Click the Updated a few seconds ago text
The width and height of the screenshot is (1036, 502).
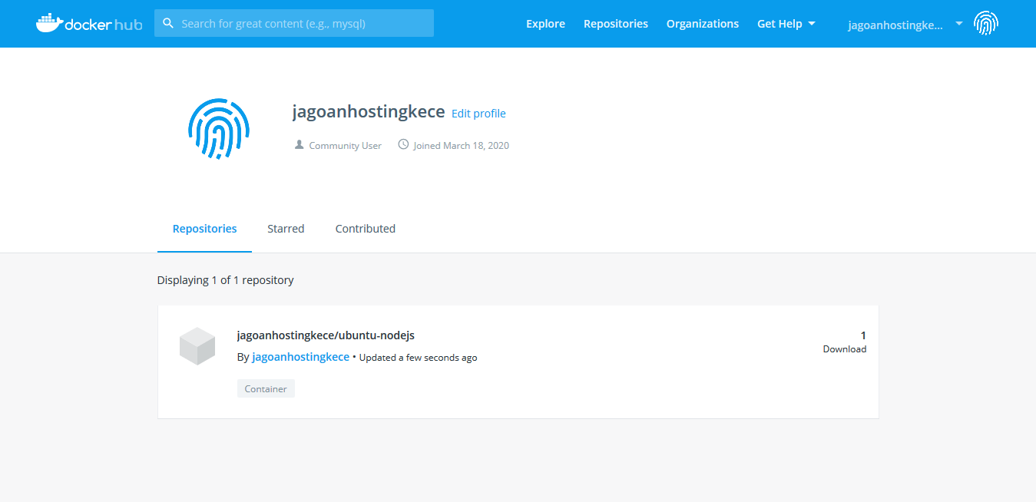pyautogui.click(x=418, y=358)
